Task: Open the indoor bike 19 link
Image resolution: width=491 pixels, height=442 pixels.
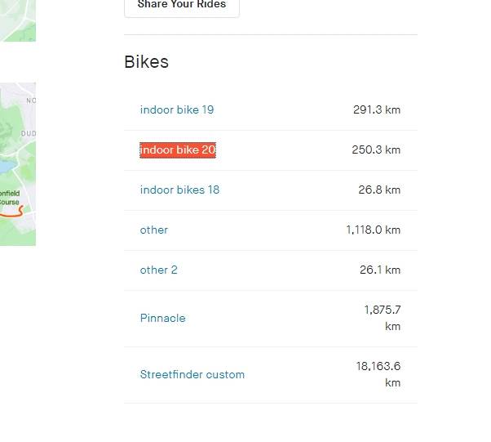Action: [177, 109]
